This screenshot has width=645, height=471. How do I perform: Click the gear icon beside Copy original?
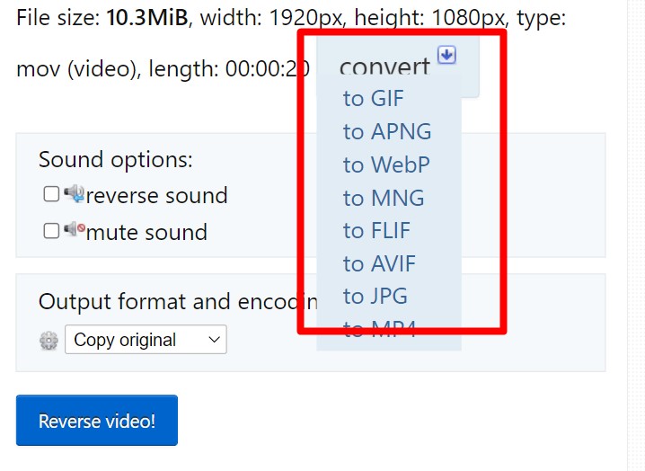point(49,341)
